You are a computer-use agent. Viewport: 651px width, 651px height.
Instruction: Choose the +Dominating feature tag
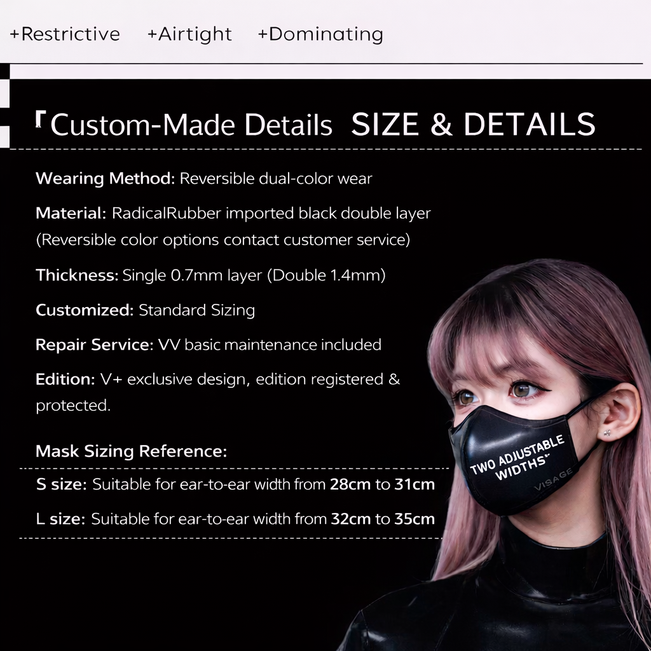(x=320, y=34)
